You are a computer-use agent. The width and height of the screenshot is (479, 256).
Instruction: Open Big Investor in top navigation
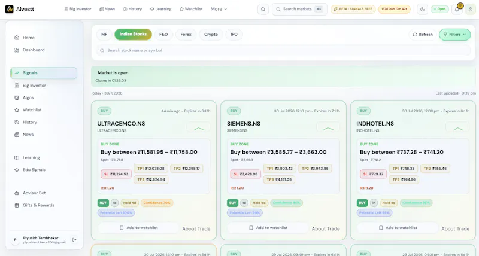78,9
